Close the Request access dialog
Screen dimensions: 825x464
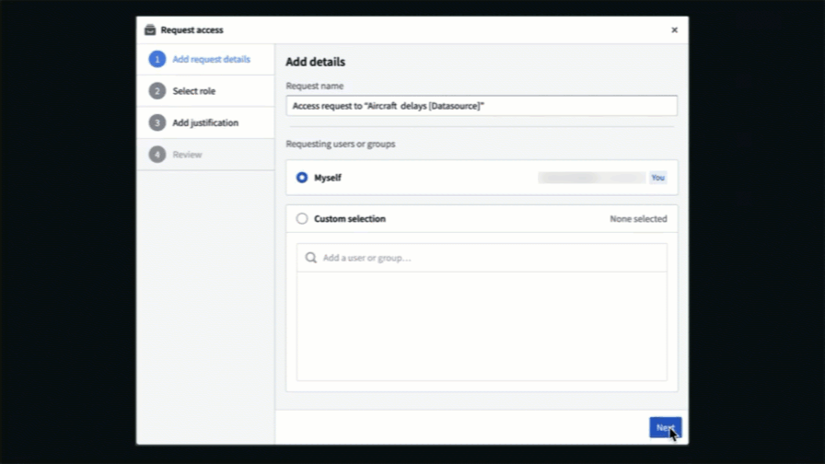(674, 30)
